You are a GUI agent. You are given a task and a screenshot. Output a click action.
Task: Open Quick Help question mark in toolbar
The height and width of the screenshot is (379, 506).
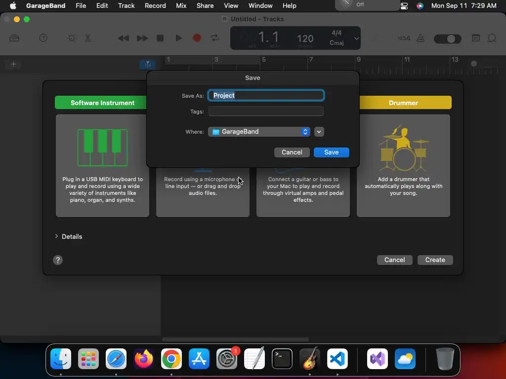(x=43, y=38)
